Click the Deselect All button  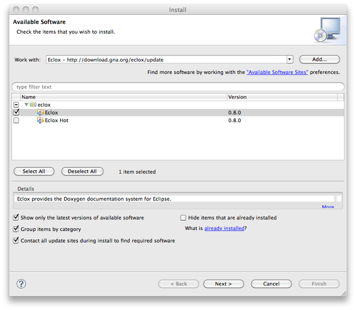(x=82, y=171)
